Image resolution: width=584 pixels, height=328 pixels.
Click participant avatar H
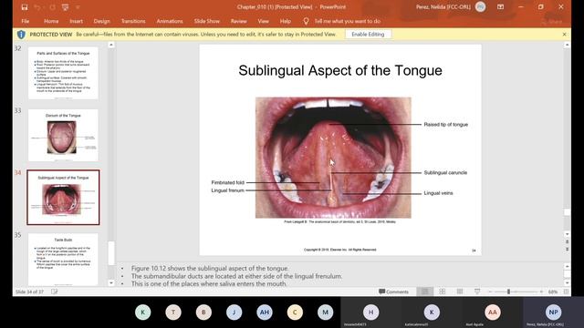(370, 313)
